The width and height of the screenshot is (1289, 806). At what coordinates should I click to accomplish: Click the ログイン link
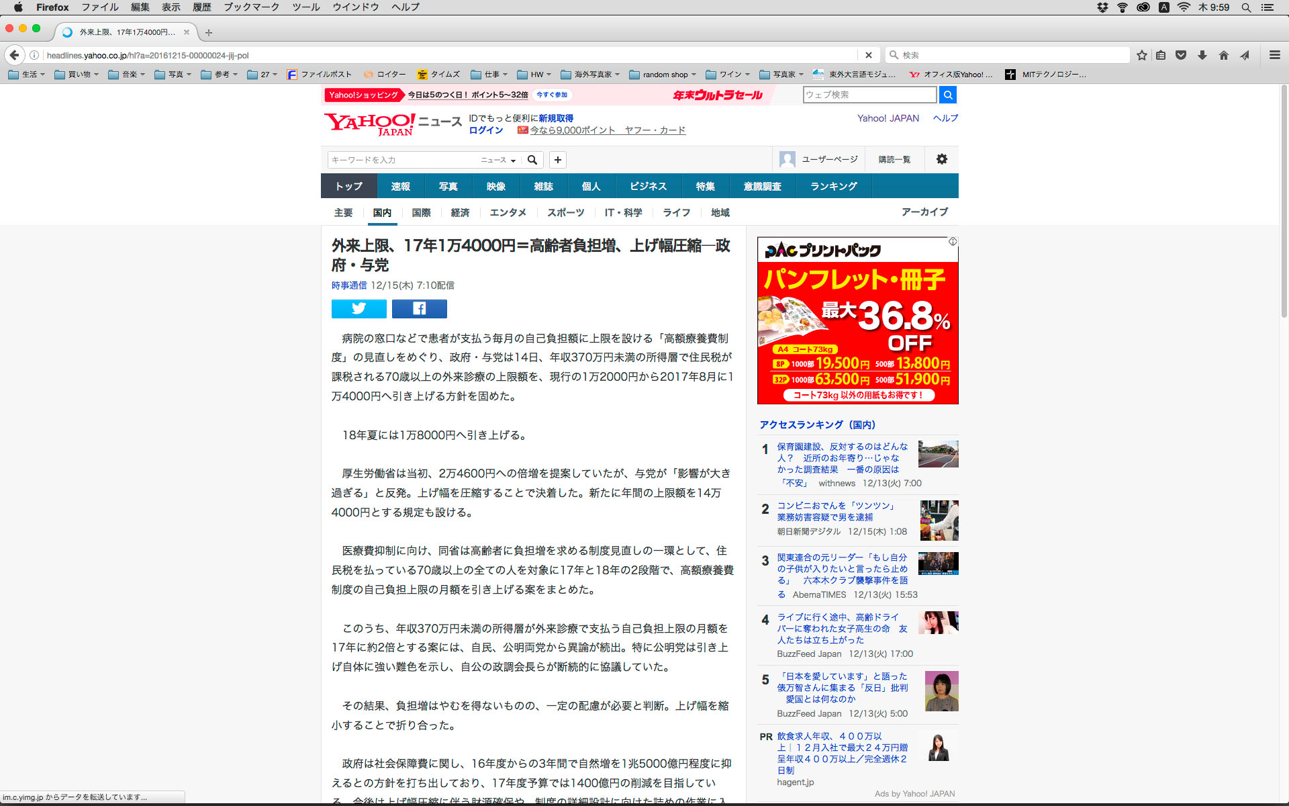point(485,130)
